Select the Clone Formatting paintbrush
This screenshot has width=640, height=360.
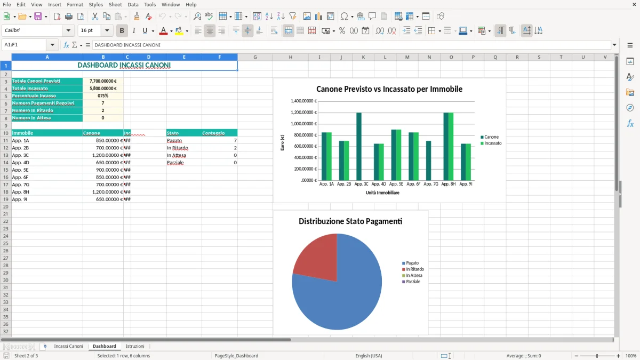pos(137,17)
